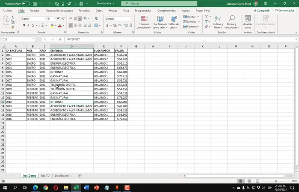
Task: Add a new sheet with plus button
Action: click(x=80, y=176)
